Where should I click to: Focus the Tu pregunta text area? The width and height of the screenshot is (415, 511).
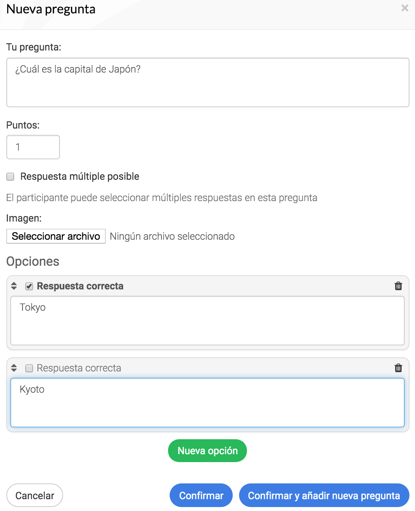[208, 82]
